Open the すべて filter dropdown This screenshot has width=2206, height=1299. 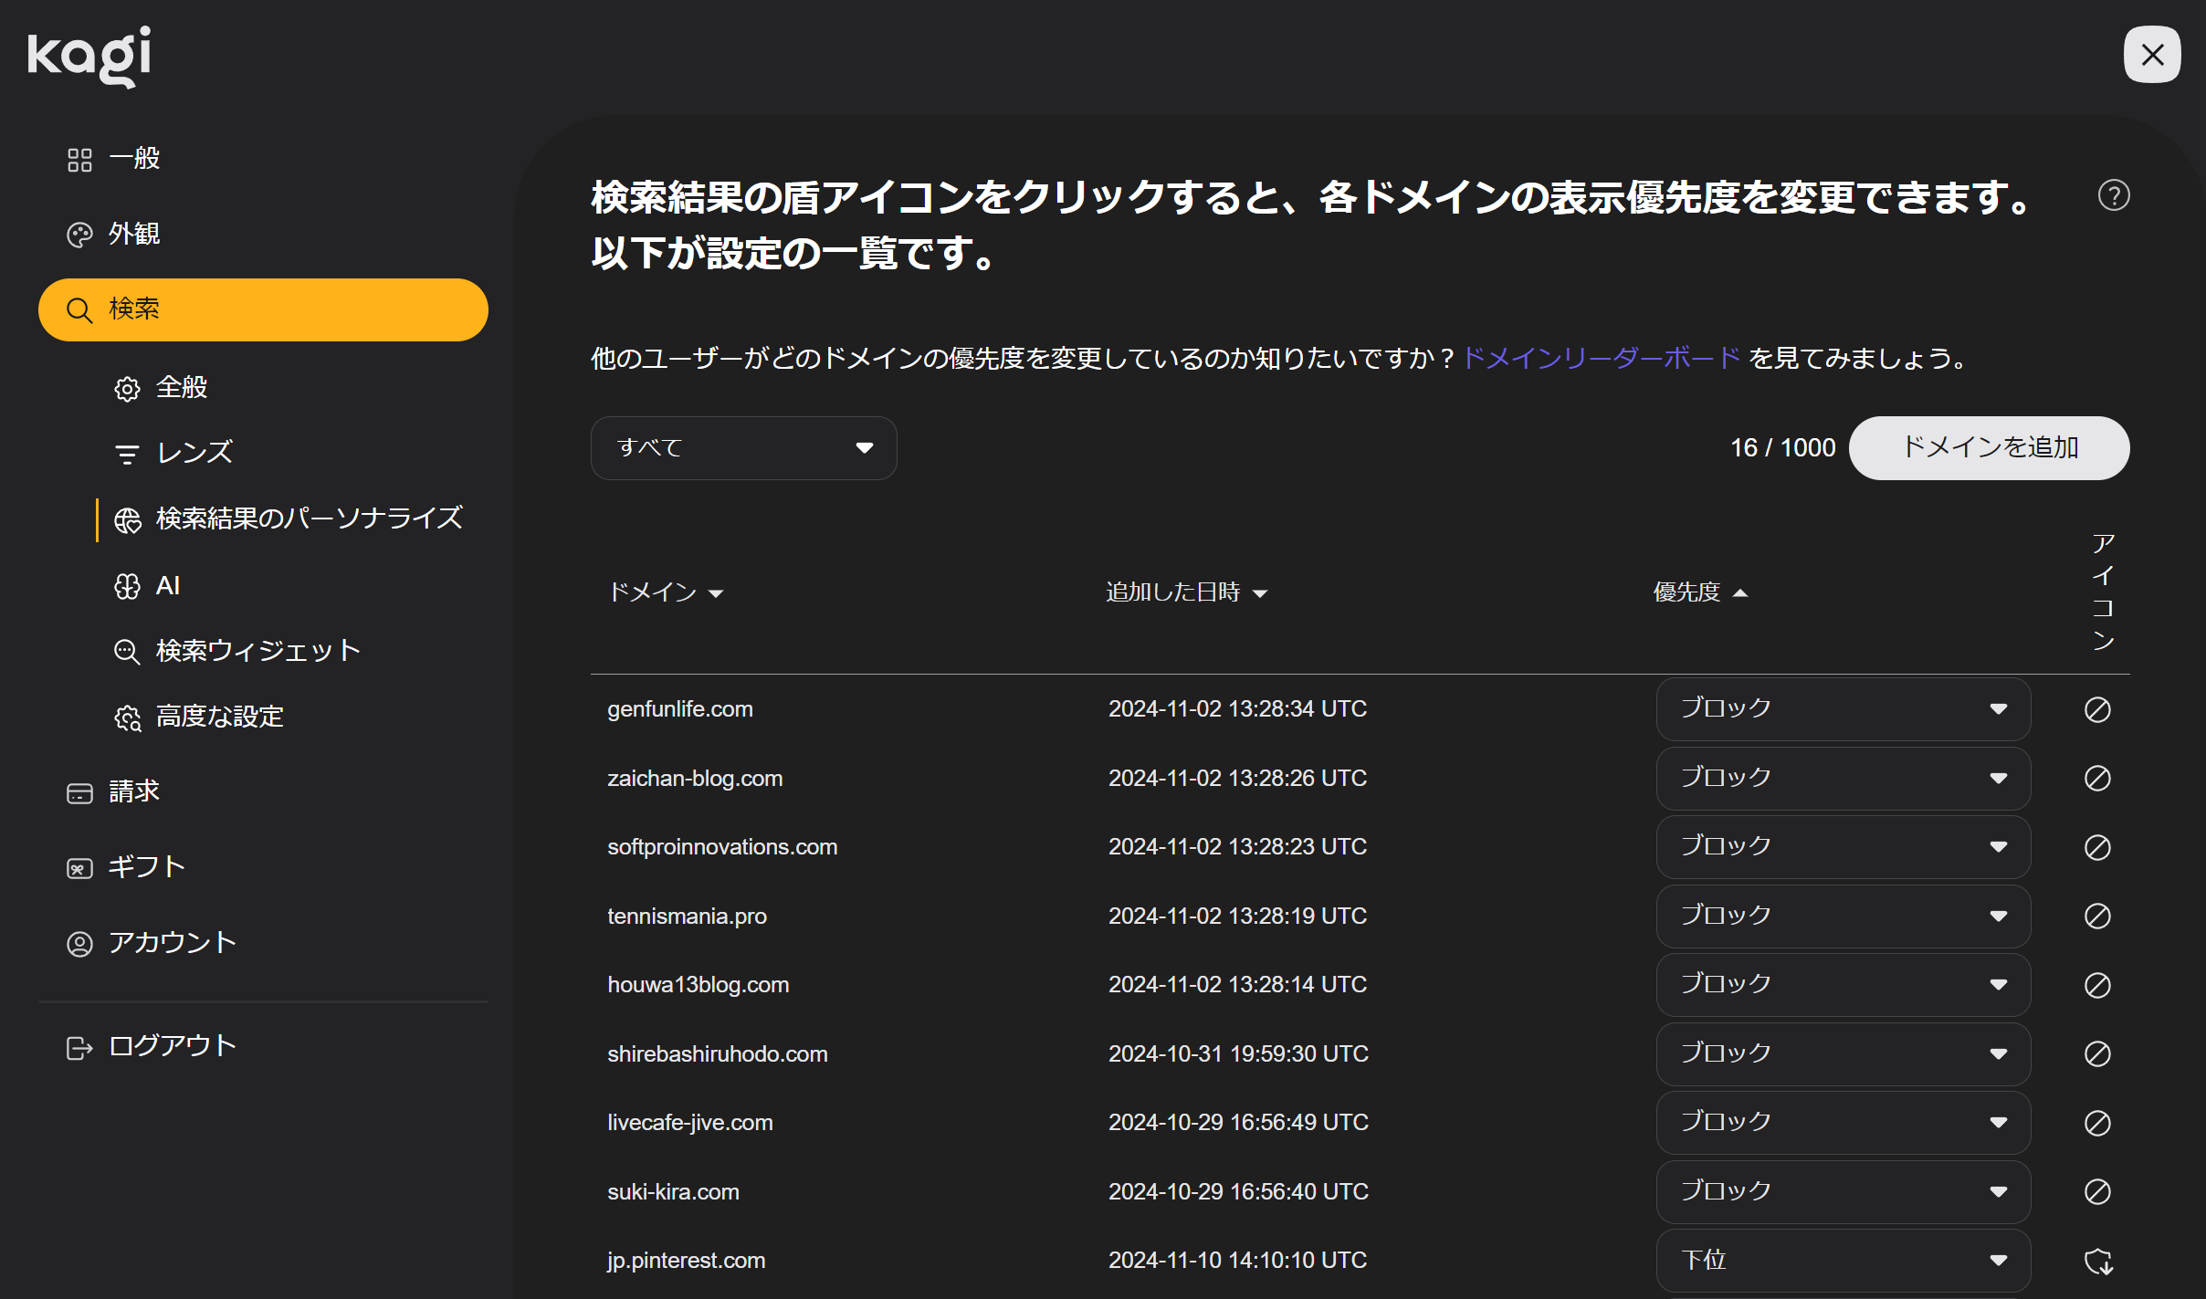[x=743, y=448]
